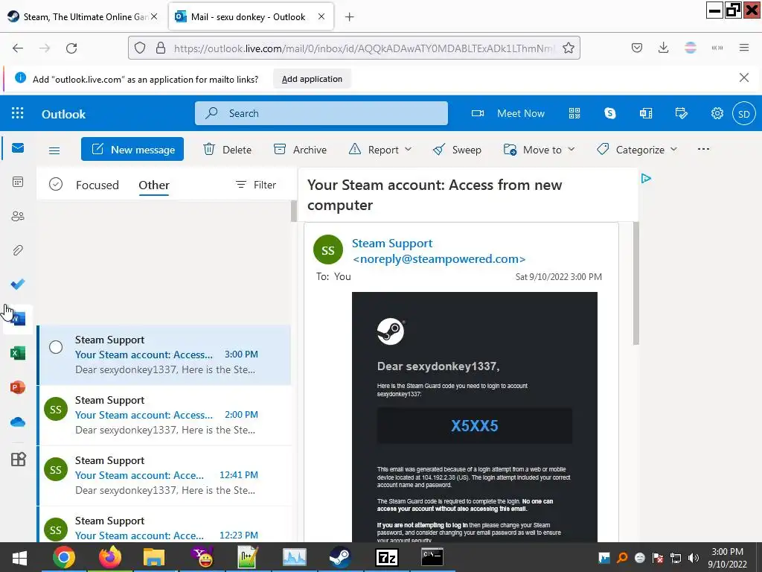Open Skype from Outlook header
This screenshot has height=572, width=762.
click(610, 113)
